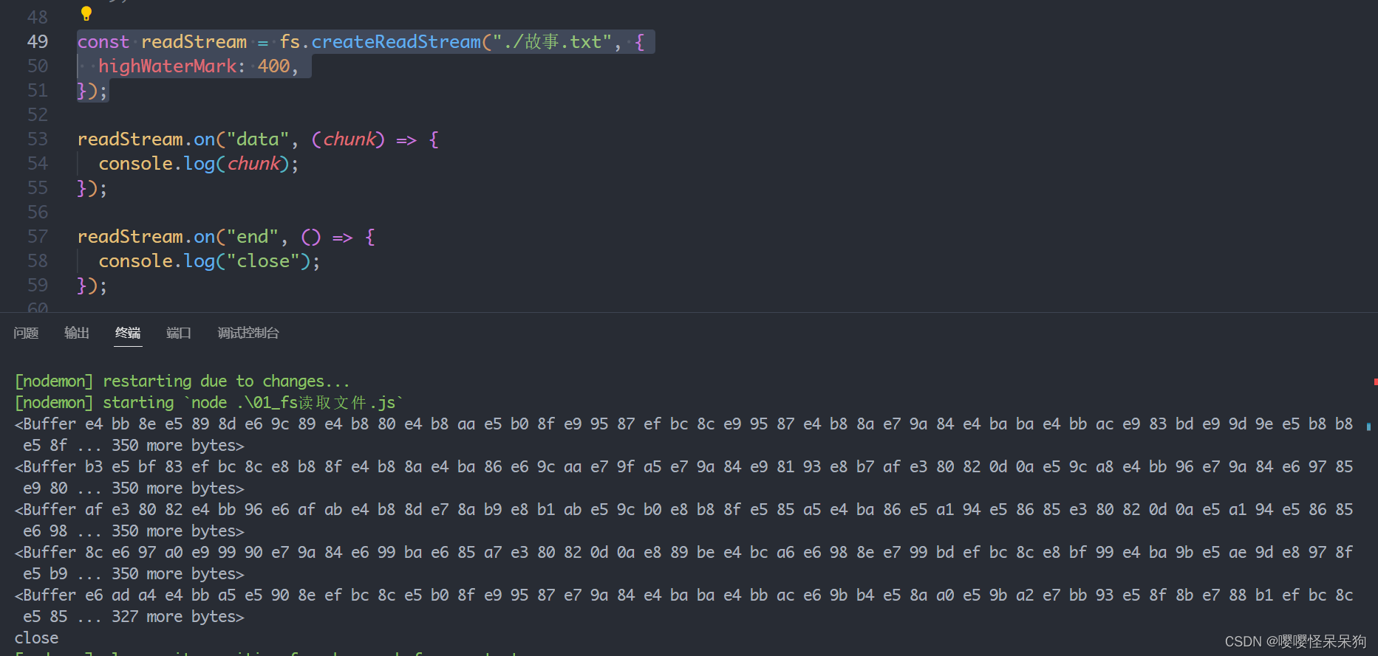Click line number 53 in the gutter

(38, 139)
